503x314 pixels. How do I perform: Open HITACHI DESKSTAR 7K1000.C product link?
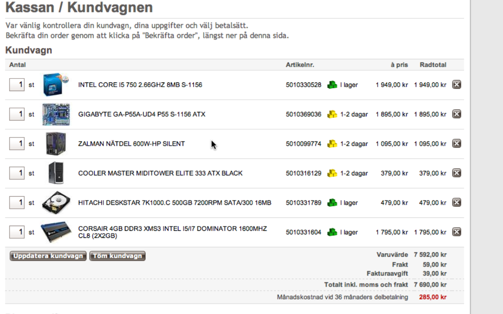click(175, 203)
